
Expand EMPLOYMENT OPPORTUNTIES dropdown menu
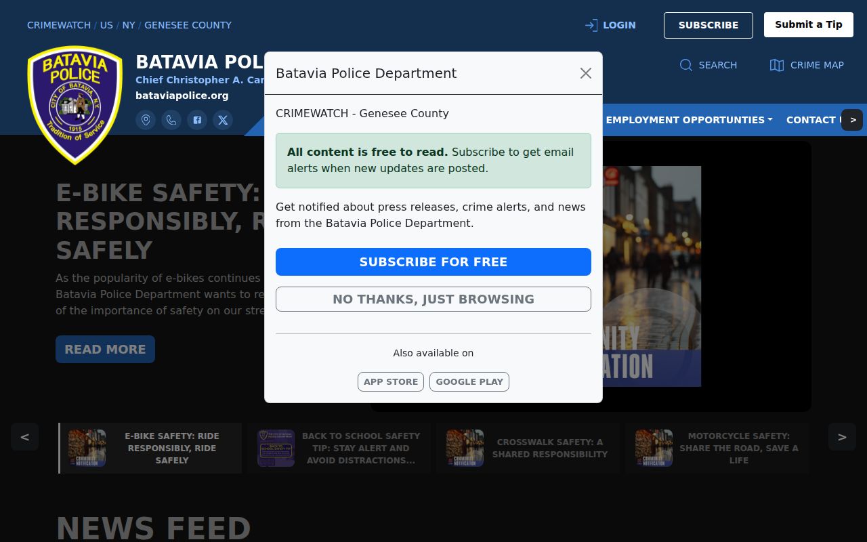pyautogui.click(x=689, y=120)
